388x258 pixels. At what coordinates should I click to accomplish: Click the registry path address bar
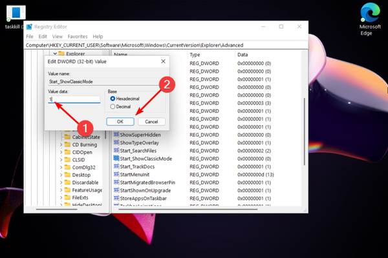click(x=166, y=45)
